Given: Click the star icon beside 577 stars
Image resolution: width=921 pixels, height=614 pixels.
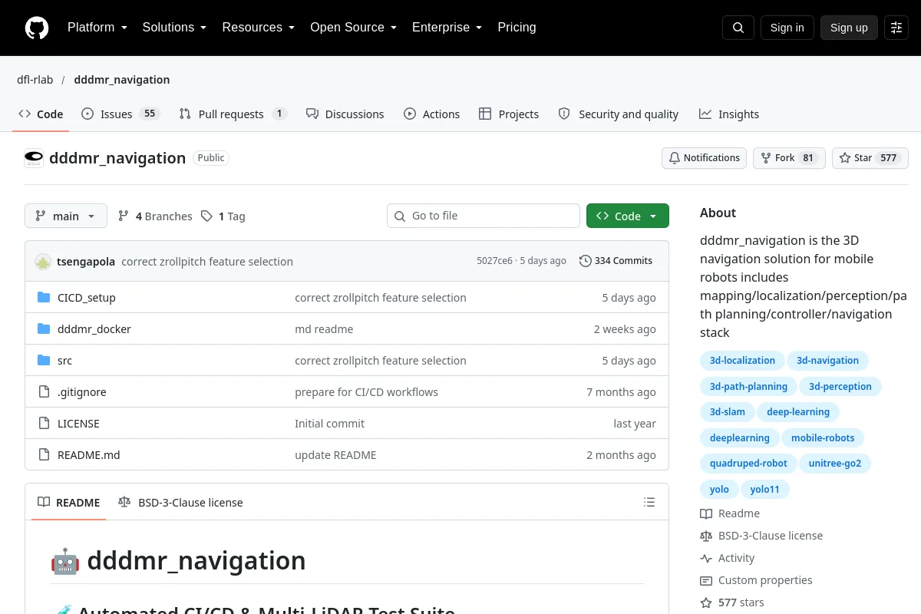Looking at the screenshot, I should click(706, 602).
